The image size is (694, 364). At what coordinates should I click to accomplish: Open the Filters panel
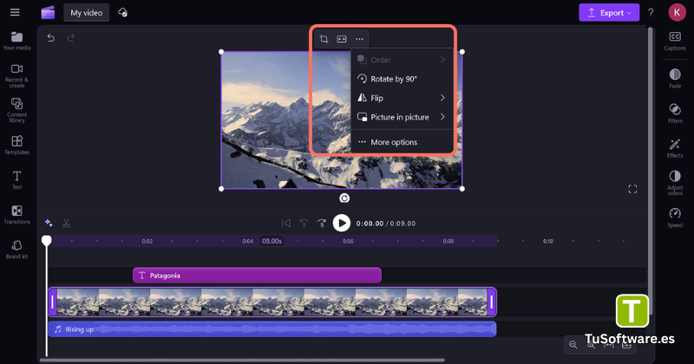pyautogui.click(x=675, y=113)
